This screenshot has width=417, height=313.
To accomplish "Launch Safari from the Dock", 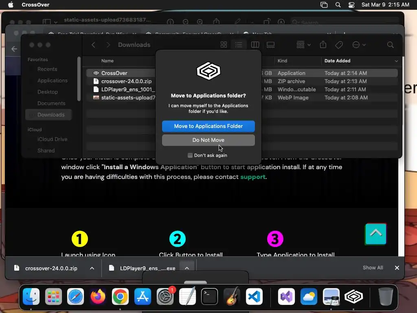I will (x=75, y=296).
